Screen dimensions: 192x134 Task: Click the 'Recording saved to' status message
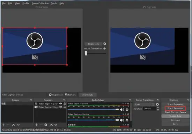36,130
